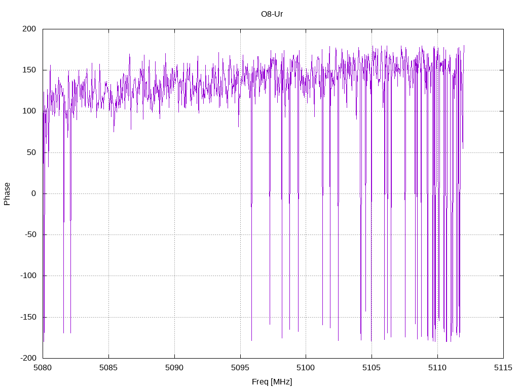Click the y-axis tick label 0
519x389 pixels.
[x=34, y=193]
